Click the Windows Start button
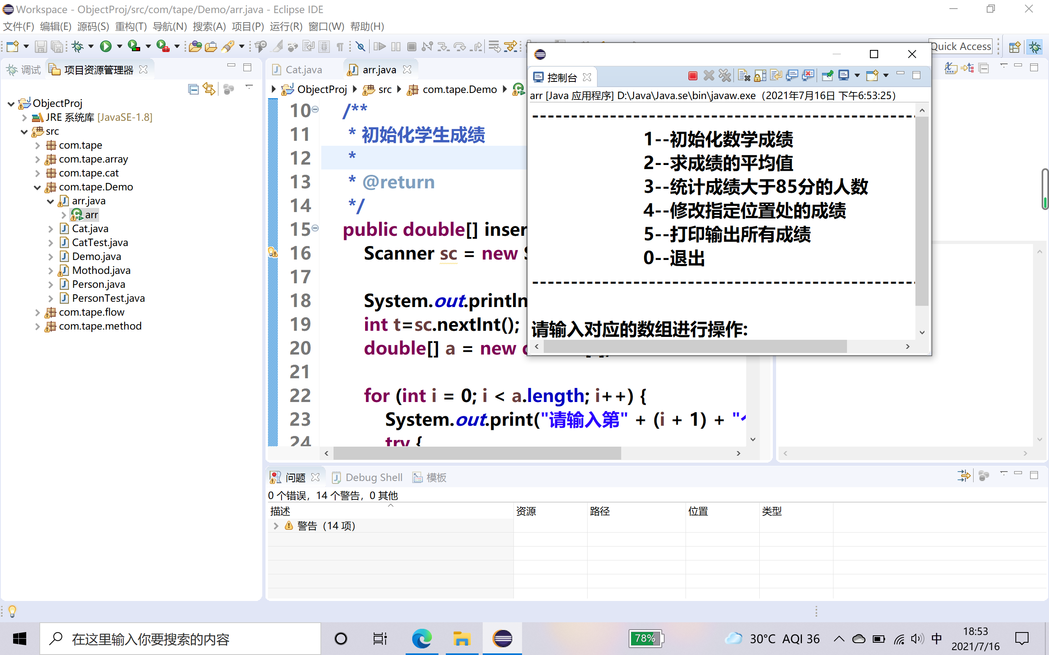The width and height of the screenshot is (1049, 655). tap(20, 639)
